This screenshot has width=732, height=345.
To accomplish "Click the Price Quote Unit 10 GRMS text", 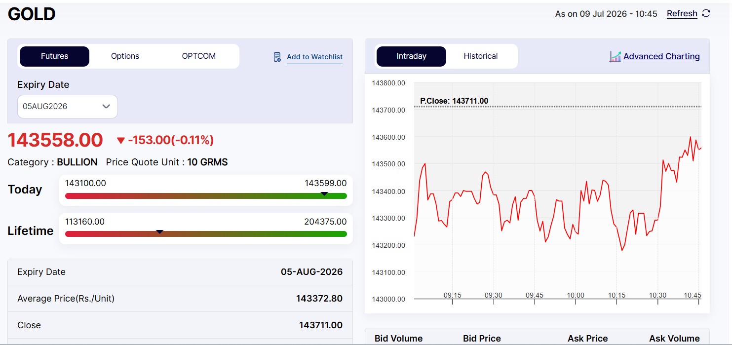I will (x=167, y=162).
